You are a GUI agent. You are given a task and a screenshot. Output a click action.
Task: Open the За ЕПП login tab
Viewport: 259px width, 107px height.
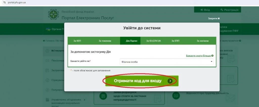tap(175, 41)
